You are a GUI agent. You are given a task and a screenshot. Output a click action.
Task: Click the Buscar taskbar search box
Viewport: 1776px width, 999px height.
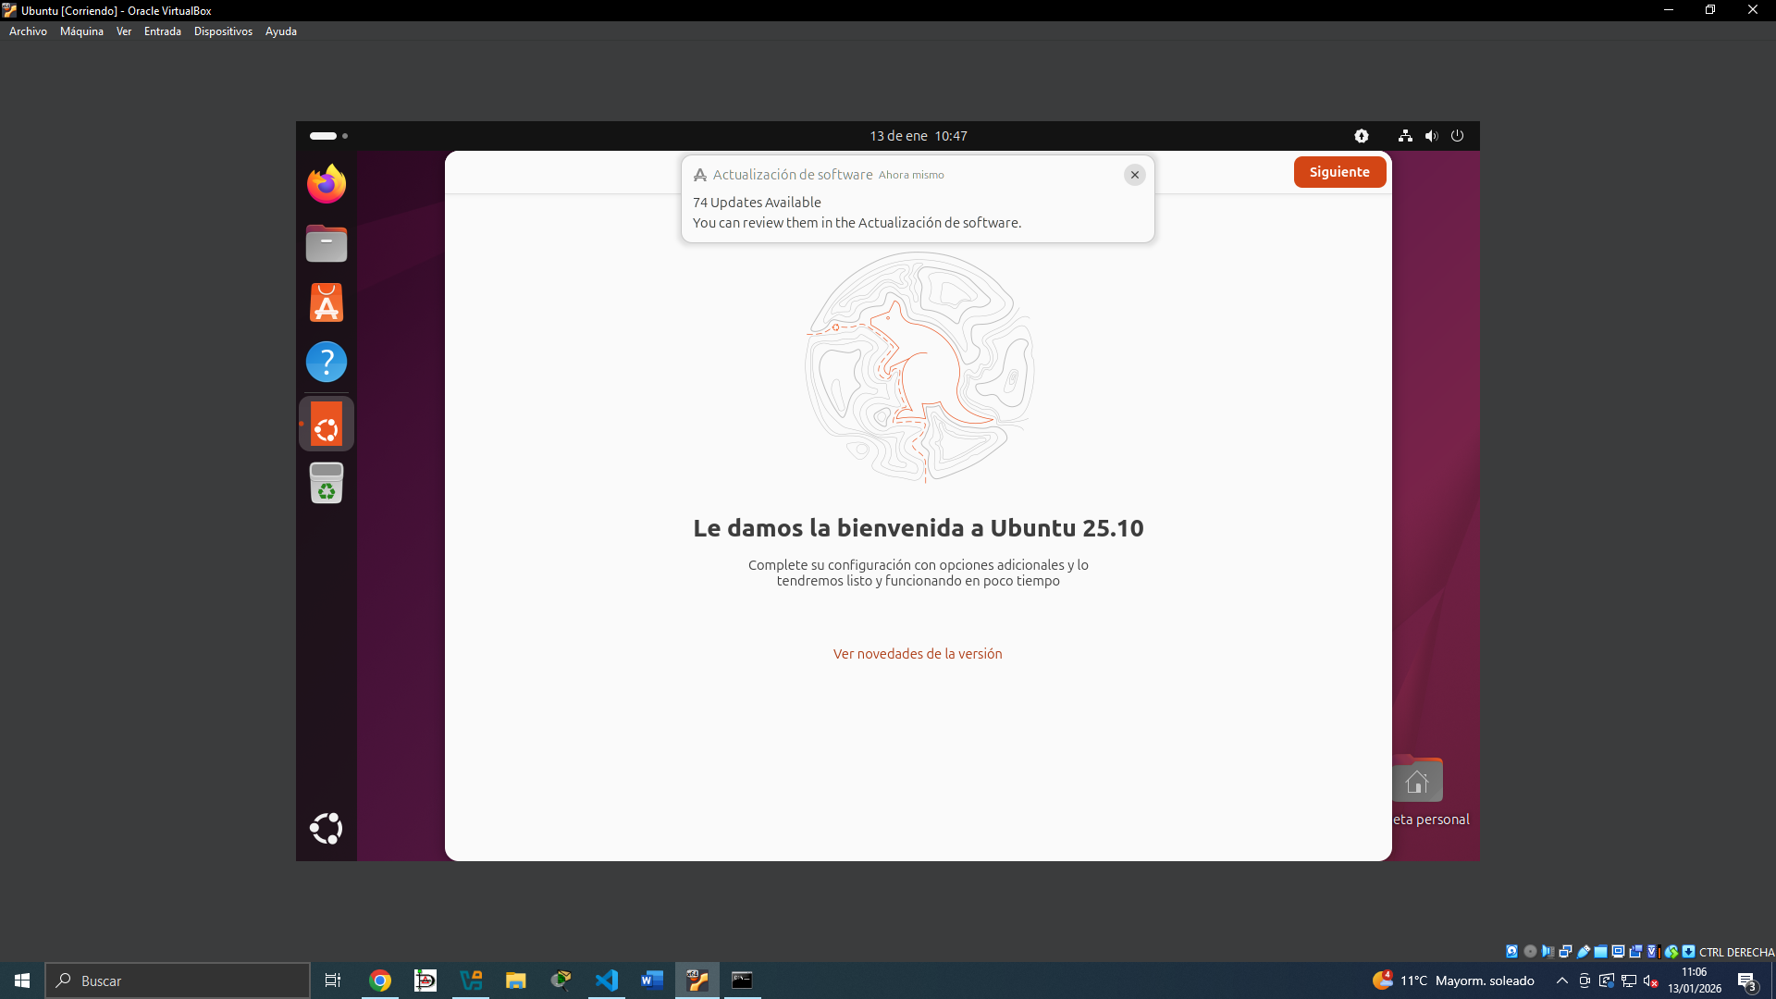[x=178, y=980]
